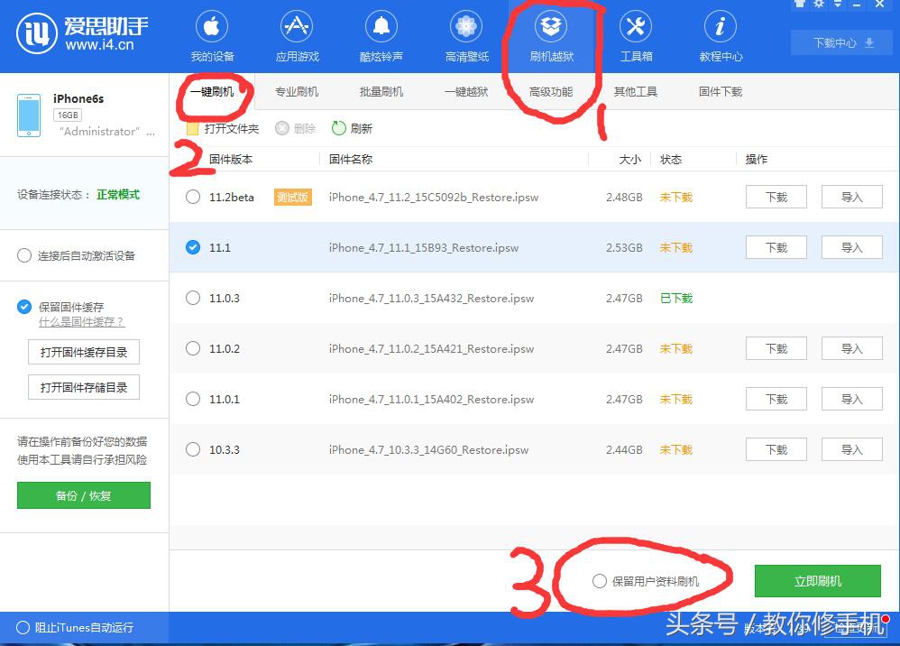Switch to 其他工具 tab

[636, 92]
